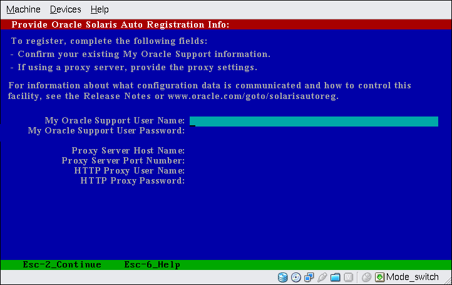Image resolution: width=452 pixels, height=285 pixels.
Task: Click the Auto Registration Info title bar text
Action: 120,24
